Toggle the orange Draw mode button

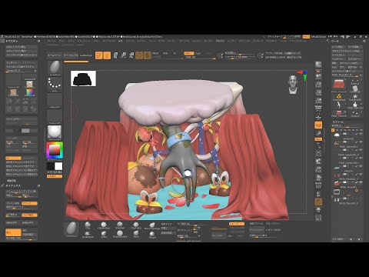[x=107, y=55]
